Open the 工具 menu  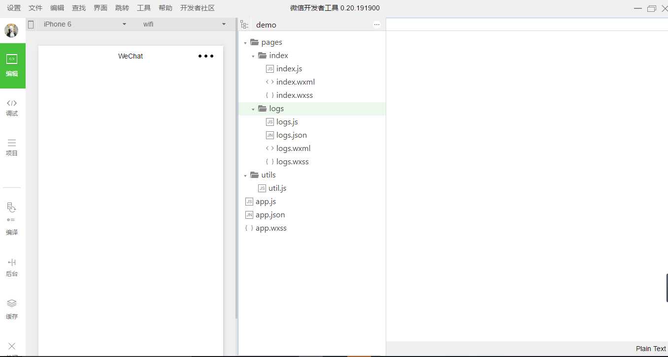click(144, 8)
